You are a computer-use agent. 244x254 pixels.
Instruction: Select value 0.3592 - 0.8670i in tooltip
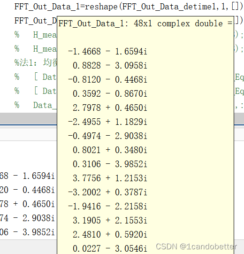(x=110, y=94)
